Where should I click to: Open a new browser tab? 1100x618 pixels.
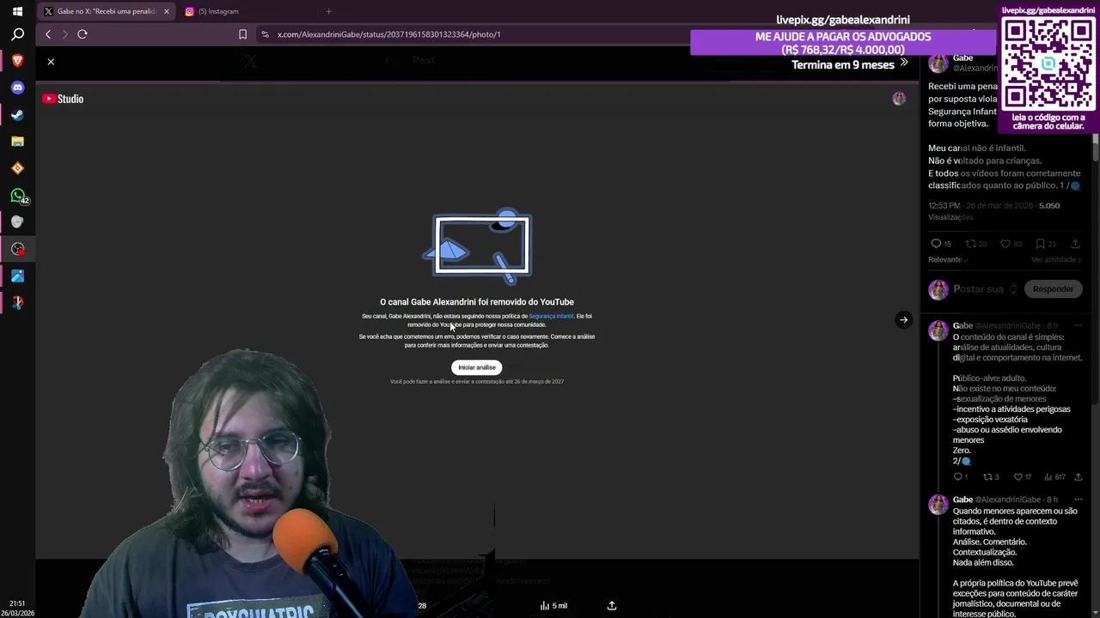[x=328, y=11]
